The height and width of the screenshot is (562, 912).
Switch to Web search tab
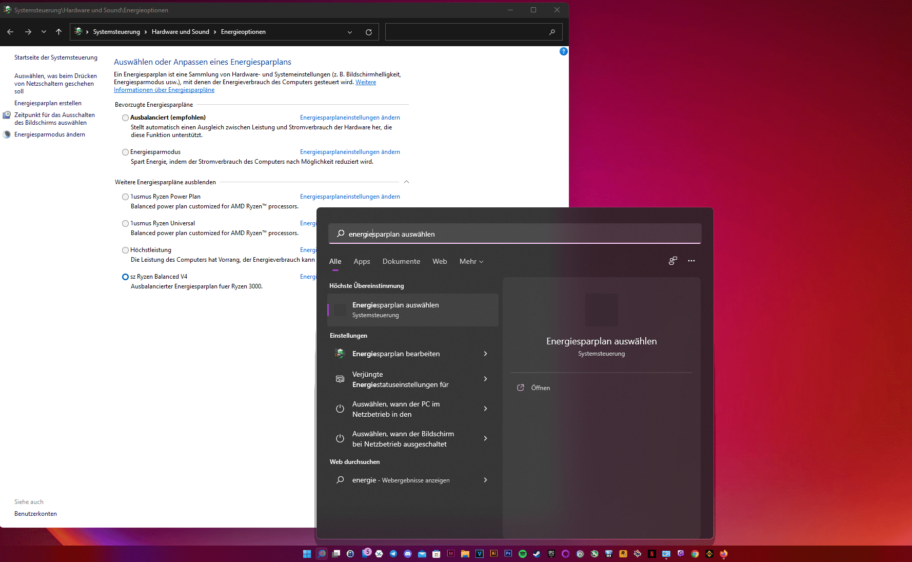(x=440, y=261)
